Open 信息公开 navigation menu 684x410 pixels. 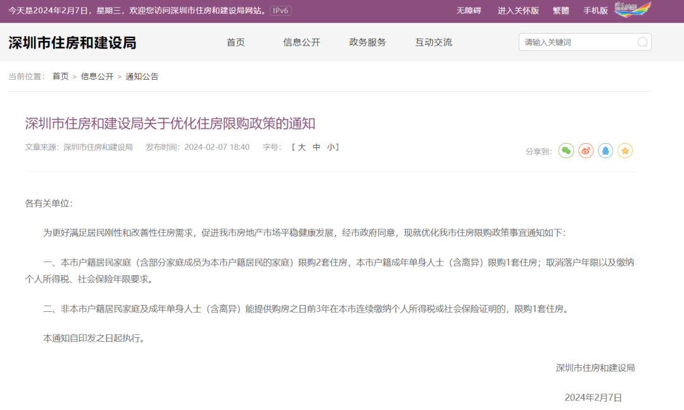(x=301, y=42)
